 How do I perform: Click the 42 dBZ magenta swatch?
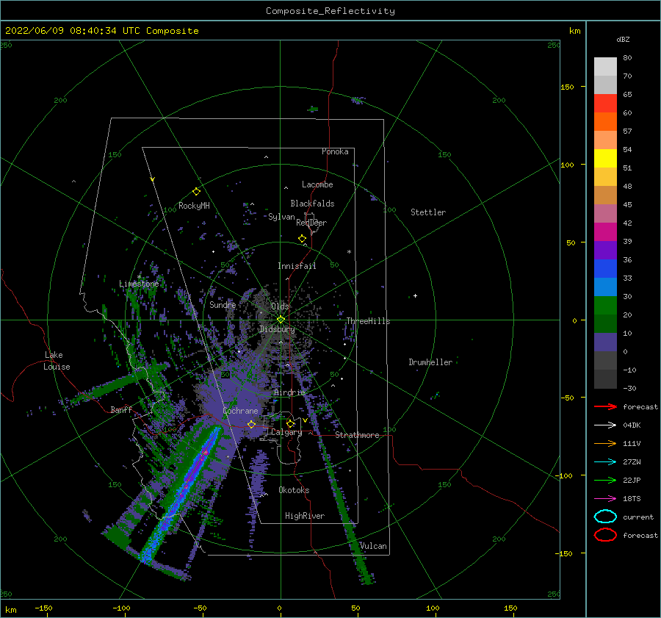coord(605,232)
